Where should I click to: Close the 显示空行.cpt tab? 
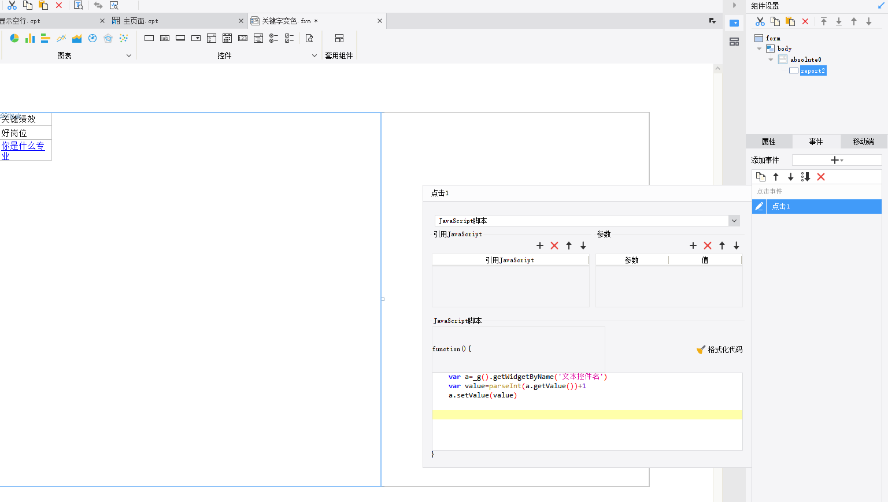pyautogui.click(x=102, y=21)
